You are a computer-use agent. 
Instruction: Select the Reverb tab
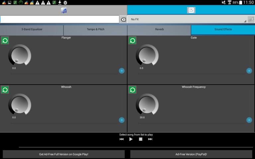159,29
